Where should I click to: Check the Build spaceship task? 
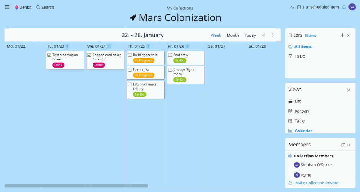[x=130, y=55]
